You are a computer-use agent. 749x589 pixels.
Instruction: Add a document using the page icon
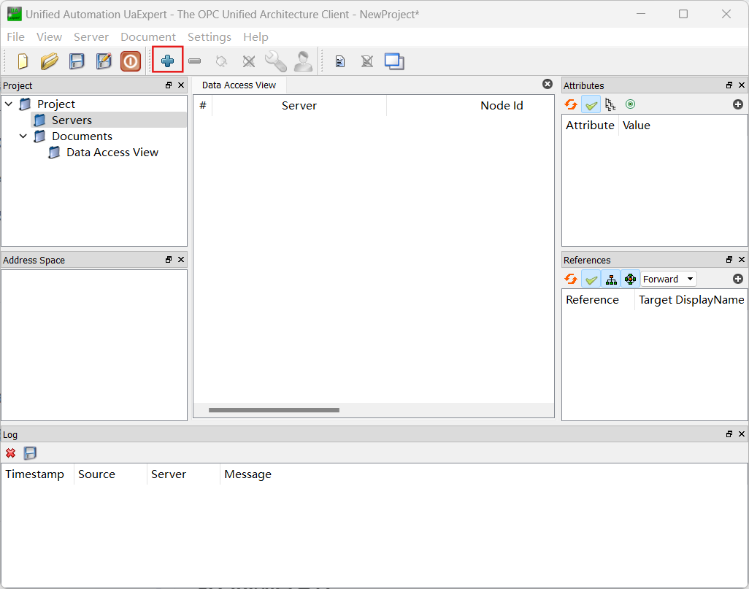[339, 61]
